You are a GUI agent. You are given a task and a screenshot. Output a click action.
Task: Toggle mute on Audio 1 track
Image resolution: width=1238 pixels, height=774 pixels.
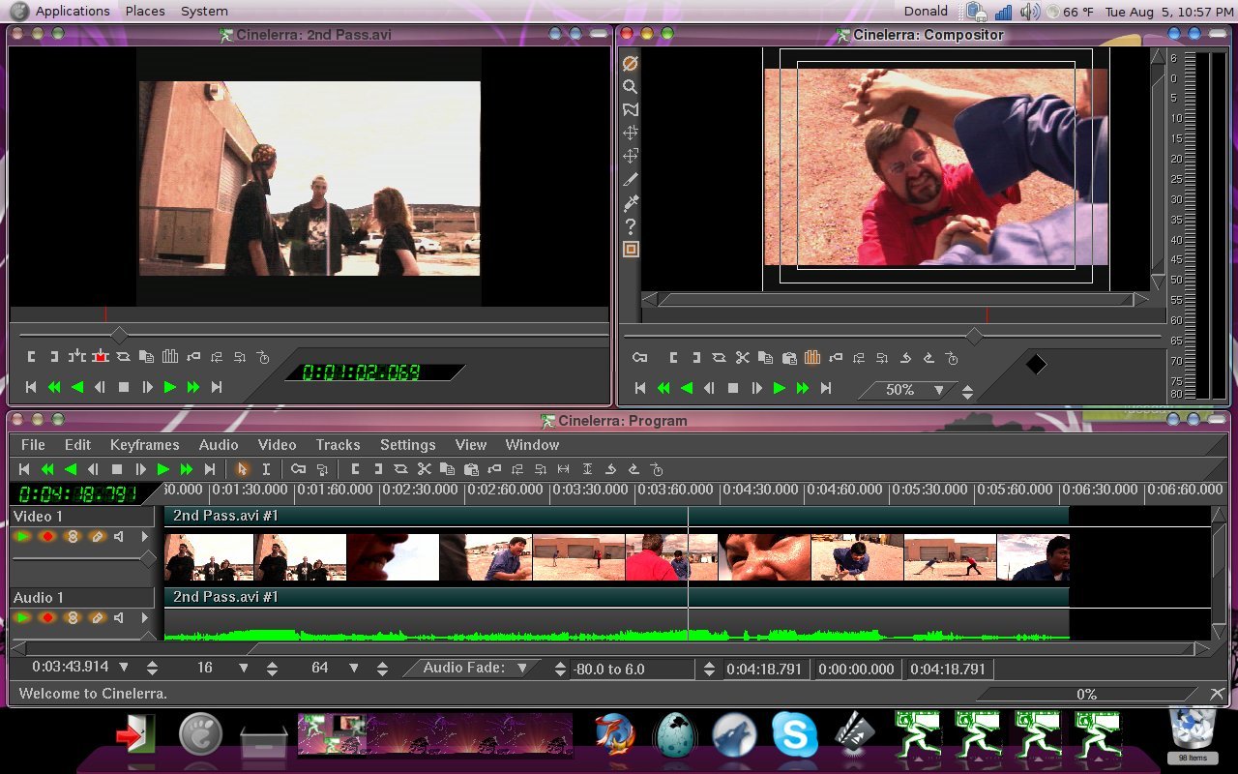pos(120,617)
